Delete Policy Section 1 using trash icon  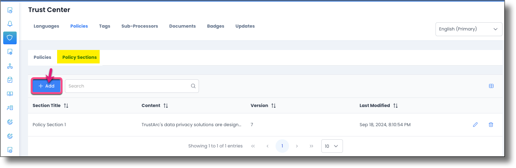pos(491,124)
